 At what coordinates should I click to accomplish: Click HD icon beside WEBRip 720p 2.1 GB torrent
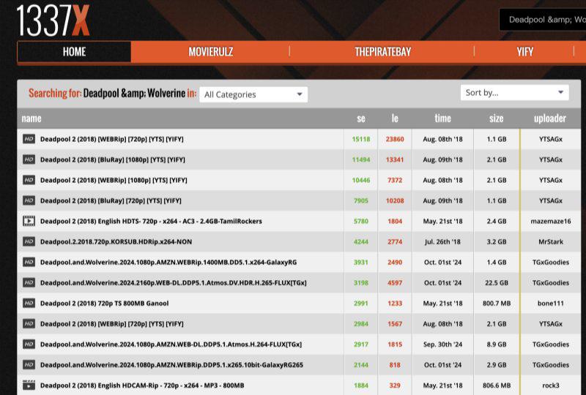[x=29, y=324]
